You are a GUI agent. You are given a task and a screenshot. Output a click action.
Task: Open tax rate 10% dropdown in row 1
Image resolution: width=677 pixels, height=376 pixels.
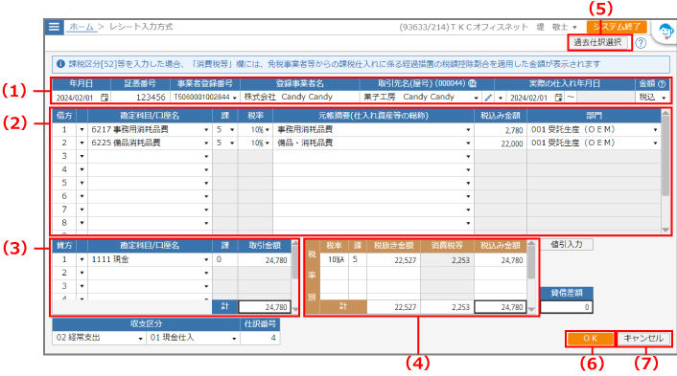(x=268, y=130)
